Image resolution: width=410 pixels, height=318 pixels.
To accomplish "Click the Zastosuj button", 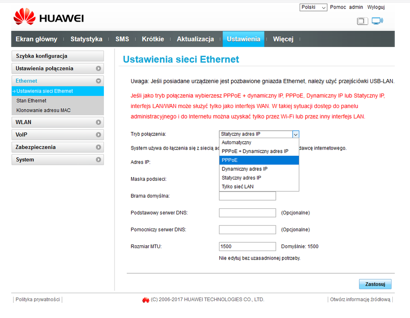I will pyautogui.click(x=375, y=284).
